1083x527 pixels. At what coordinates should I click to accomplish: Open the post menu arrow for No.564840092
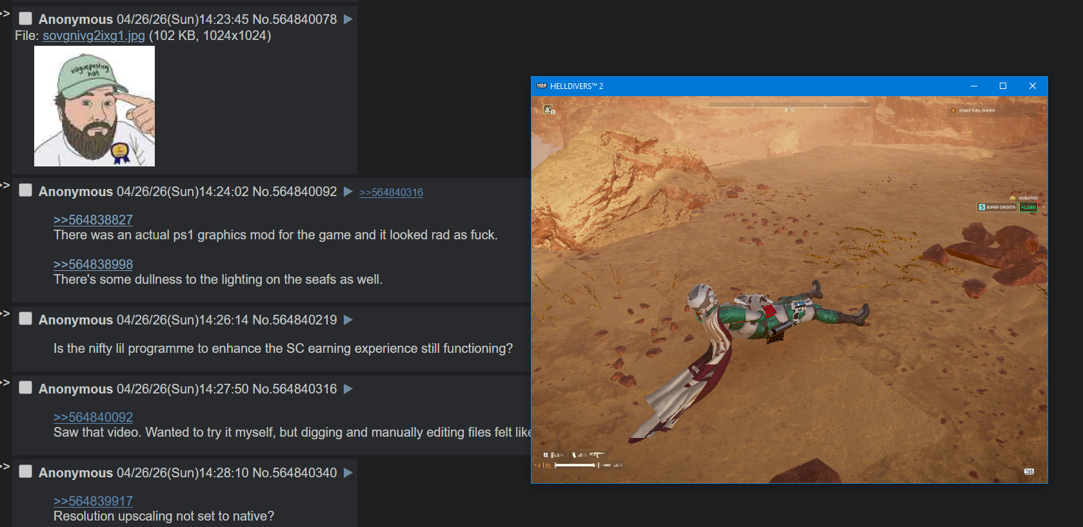(x=348, y=192)
